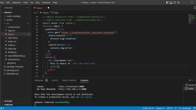The height and width of the screenshot is (110, 196).
Task: Click App.js breadcrumb item
Action: [46, 13]
